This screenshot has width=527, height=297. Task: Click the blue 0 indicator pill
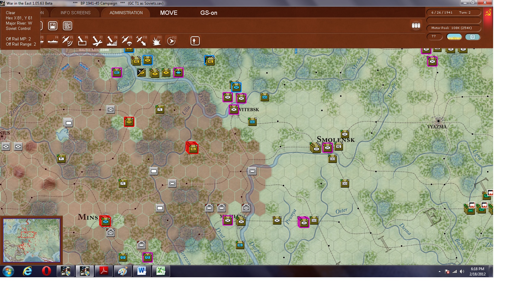pos(472,37)
